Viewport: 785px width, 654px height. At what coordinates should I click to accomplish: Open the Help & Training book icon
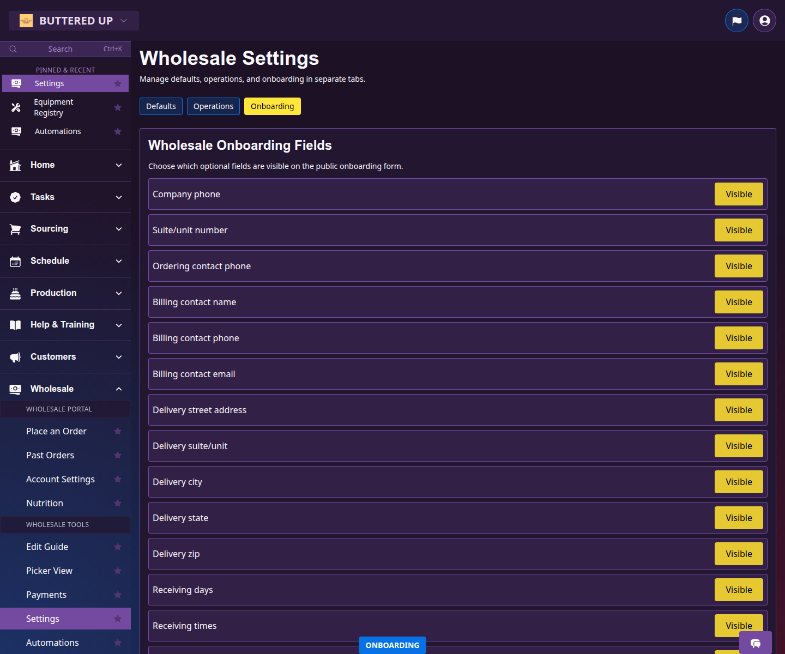pos(15,325)
